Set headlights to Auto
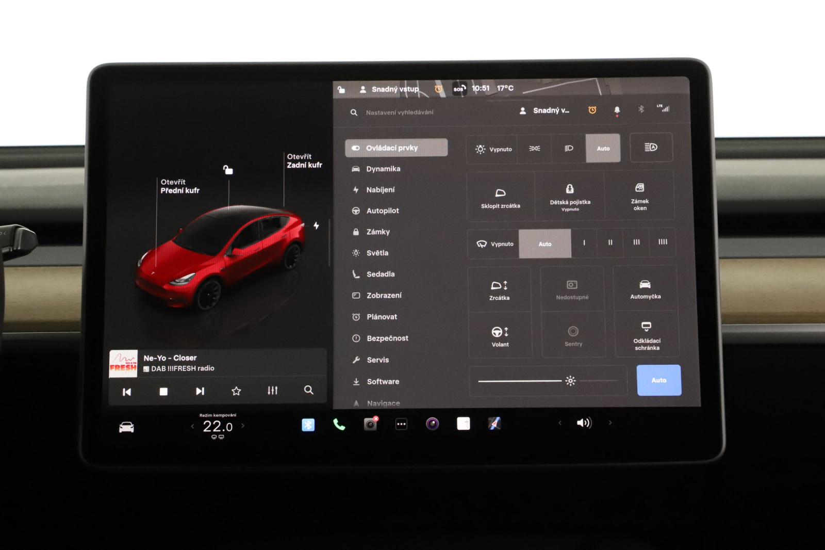This screenshot has height=550, width=825. [x=603, y=148]
